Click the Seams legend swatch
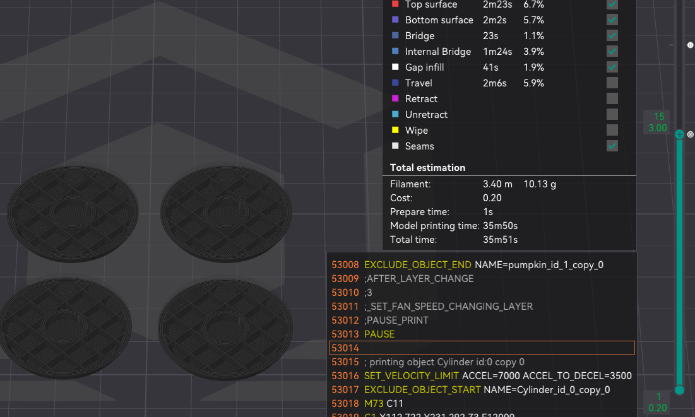 (396, 146)
